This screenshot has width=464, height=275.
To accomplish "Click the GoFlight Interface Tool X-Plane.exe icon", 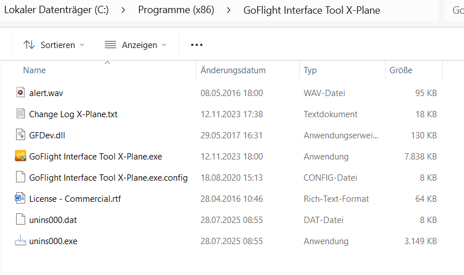I will (x=21, y=156).
